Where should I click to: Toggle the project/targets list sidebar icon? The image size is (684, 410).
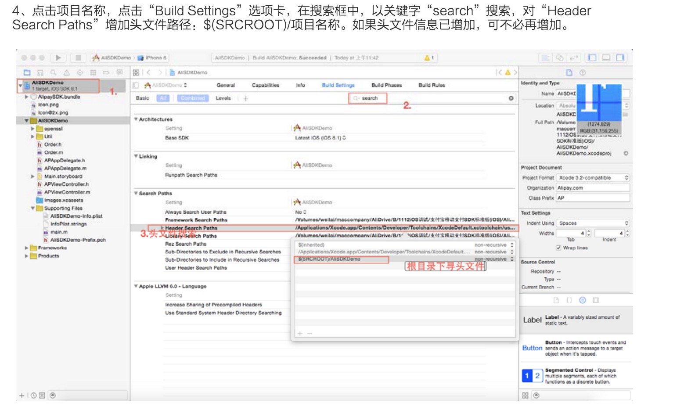click(136, 85)
